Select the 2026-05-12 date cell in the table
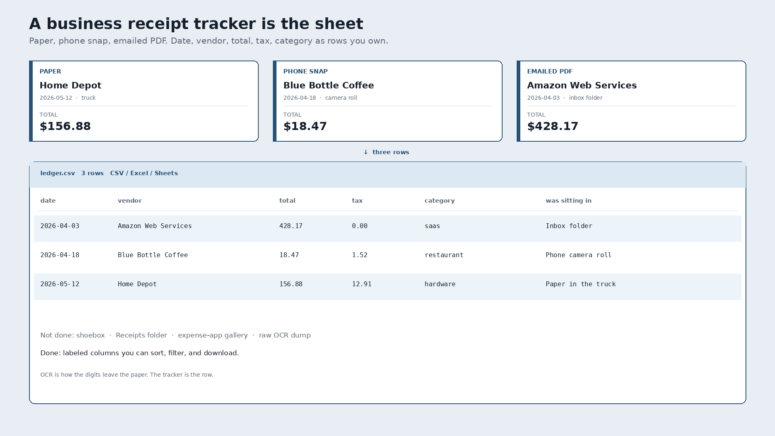 point(60,284)
